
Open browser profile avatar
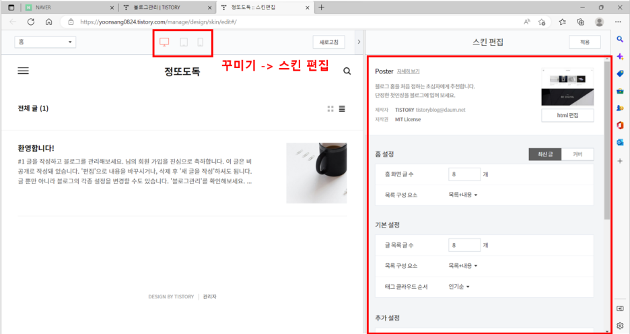tap(599, 22)
